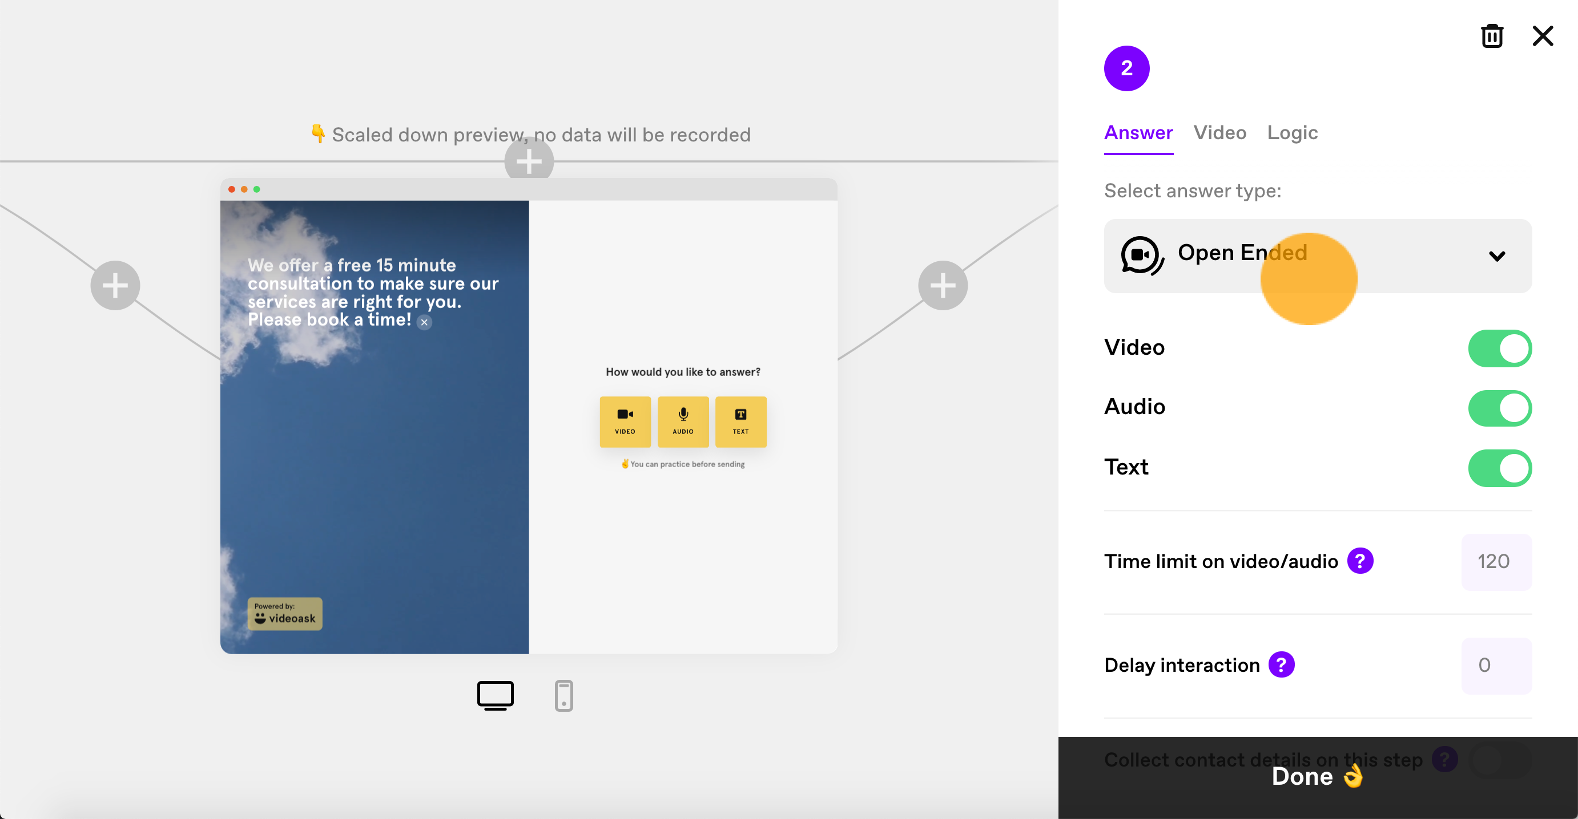Viewport: 1578px width, 819px height.
Task: Open the Video tab
Action: (x=1219, y=133)
